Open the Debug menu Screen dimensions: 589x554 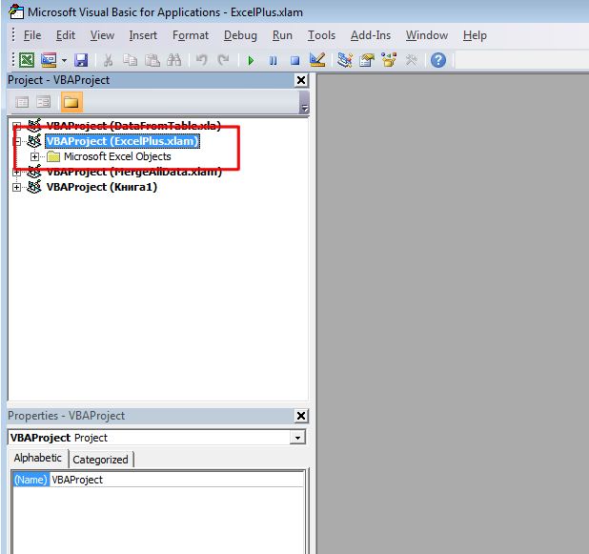click(x=240, y=35)
